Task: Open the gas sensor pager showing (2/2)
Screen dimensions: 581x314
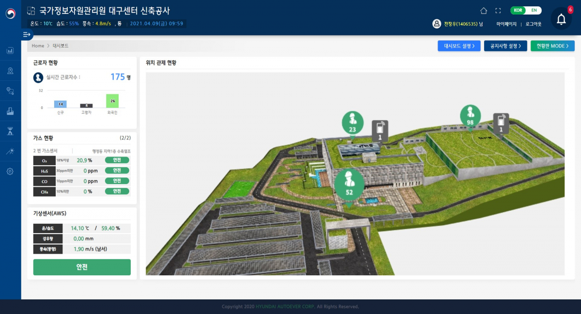Action: pyautogui.click(x=126, y=138)
